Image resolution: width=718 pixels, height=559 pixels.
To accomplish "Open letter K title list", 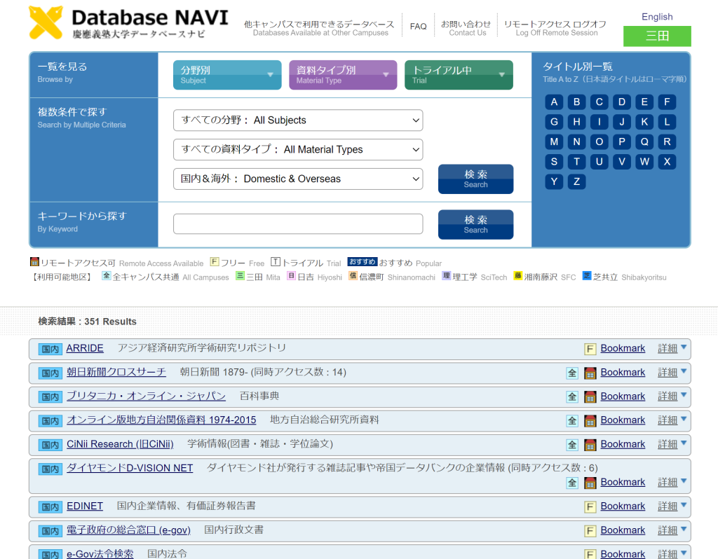I will (x=644, y=122).
